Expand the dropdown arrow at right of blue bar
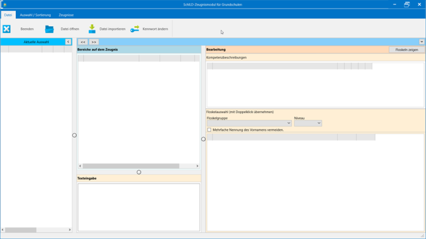426x239 pixels. (421, 42)
